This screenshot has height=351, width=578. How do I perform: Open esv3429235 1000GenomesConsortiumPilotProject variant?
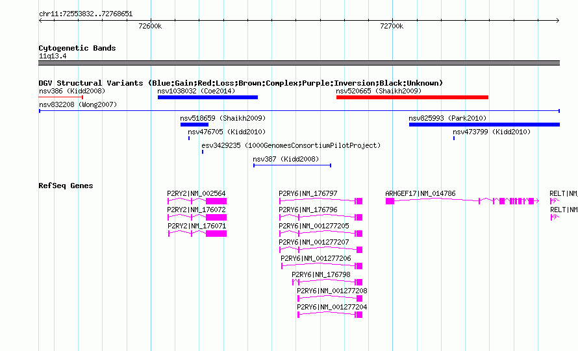pyautogui.click(x=291, y=145)
